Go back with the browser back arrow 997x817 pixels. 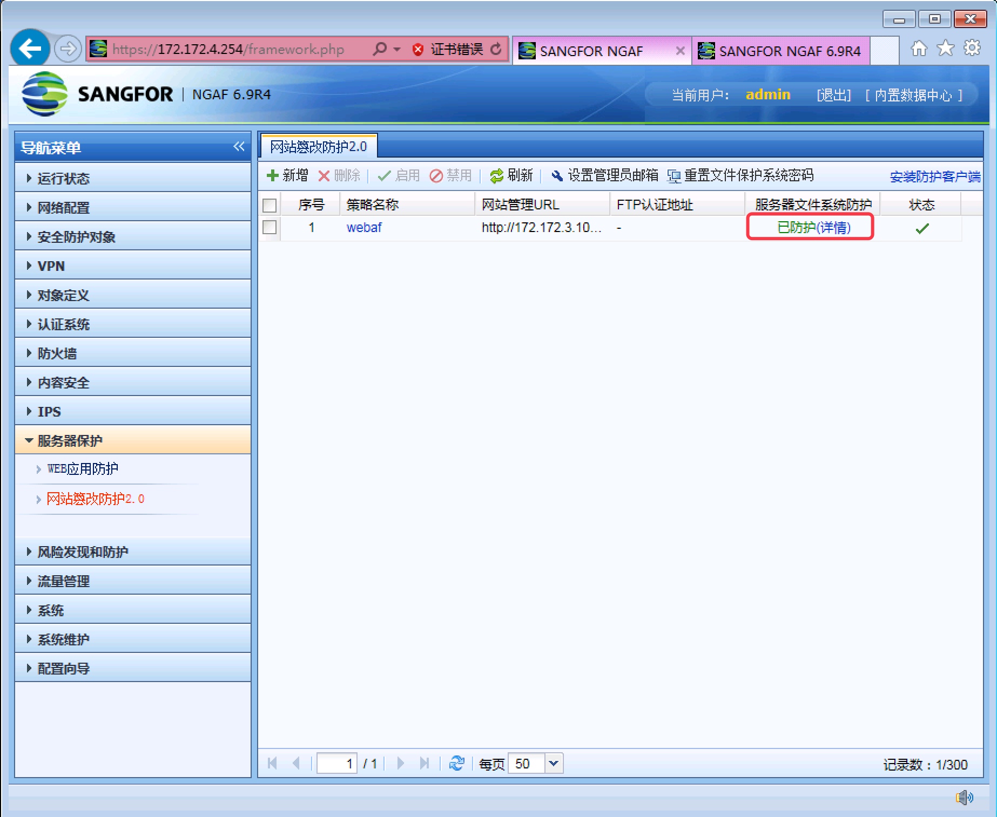[30, 49]
